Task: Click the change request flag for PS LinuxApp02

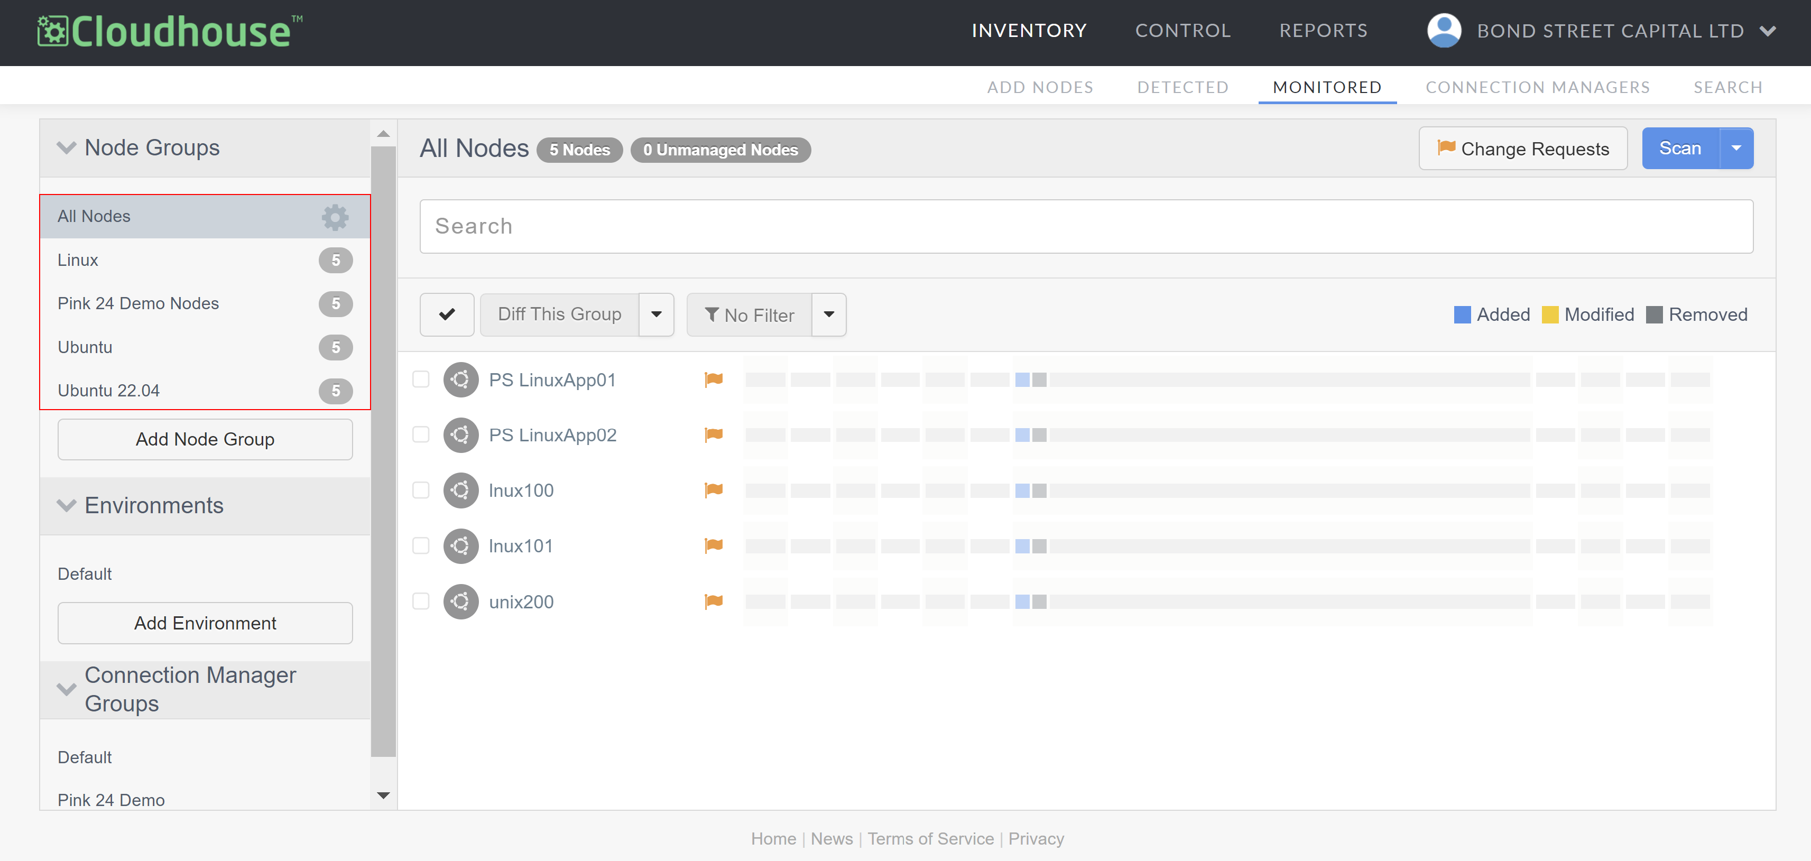Action: point(714,435)
